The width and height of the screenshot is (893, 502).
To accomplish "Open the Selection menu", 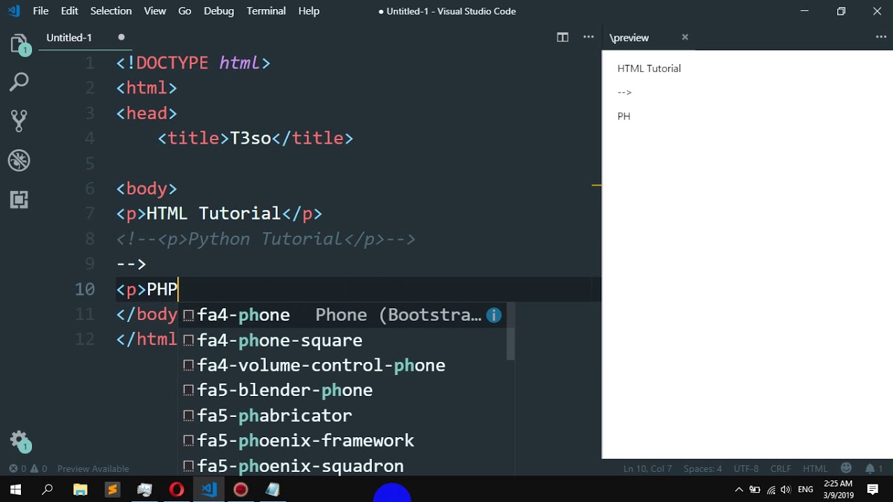I will (x=111, y=11).
